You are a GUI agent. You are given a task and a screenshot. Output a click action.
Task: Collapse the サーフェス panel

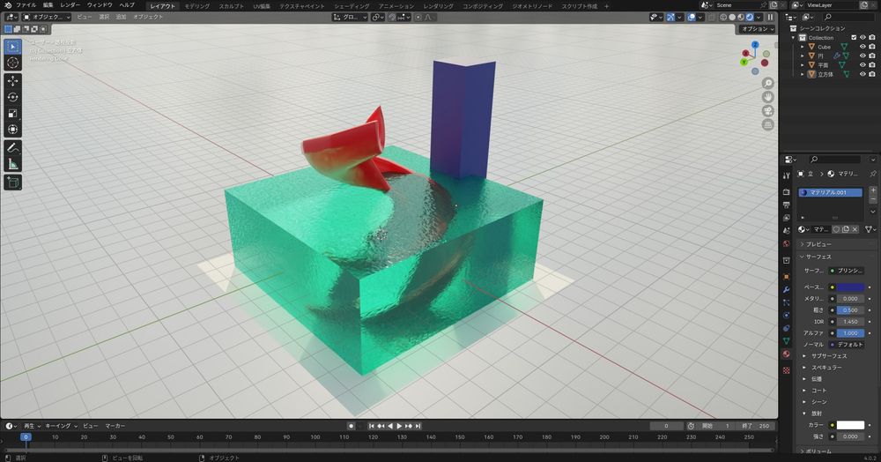818,257
